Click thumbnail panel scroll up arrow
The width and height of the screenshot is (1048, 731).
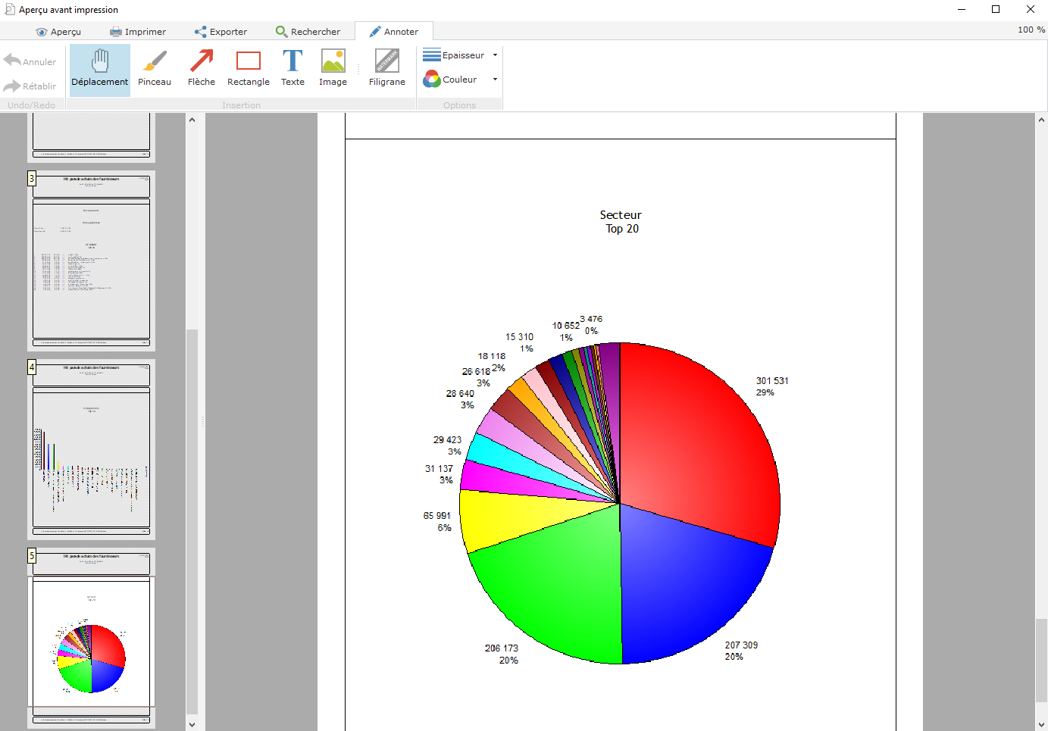click(x=192, y=120)
